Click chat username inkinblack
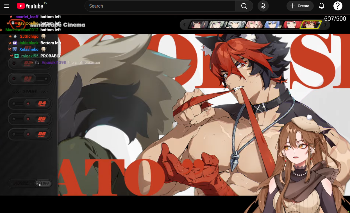Screen dimensions: 350x213 pyautogui.click(x=29, y=43)
